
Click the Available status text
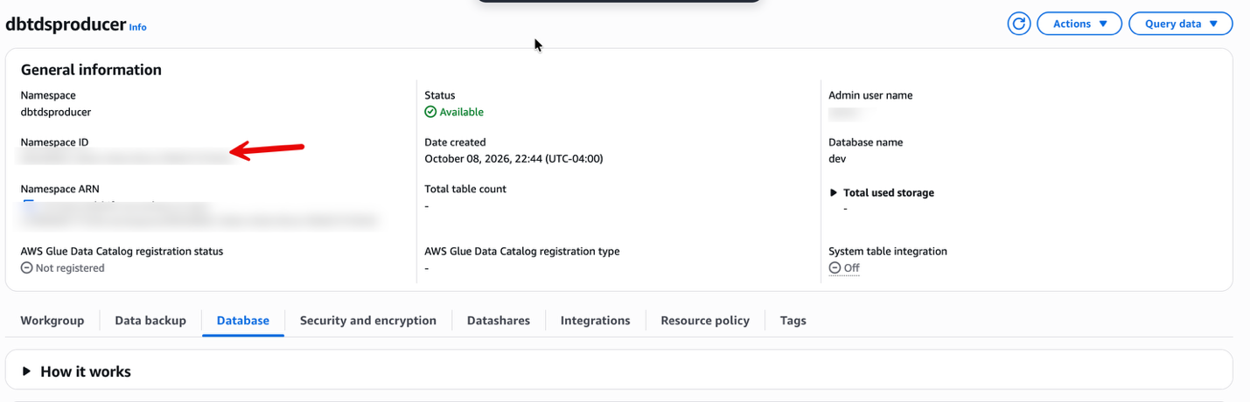pyautogui.click(x=462, y=112)
